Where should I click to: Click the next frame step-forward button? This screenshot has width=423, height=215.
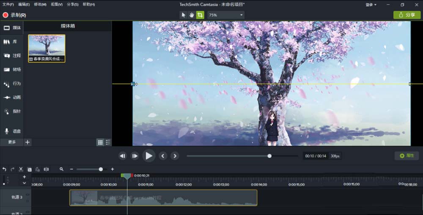tap(135, 156)
